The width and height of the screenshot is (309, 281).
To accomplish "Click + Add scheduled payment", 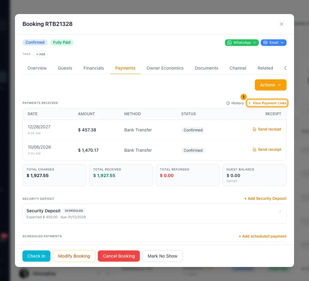I will click(x=263, y=236).
